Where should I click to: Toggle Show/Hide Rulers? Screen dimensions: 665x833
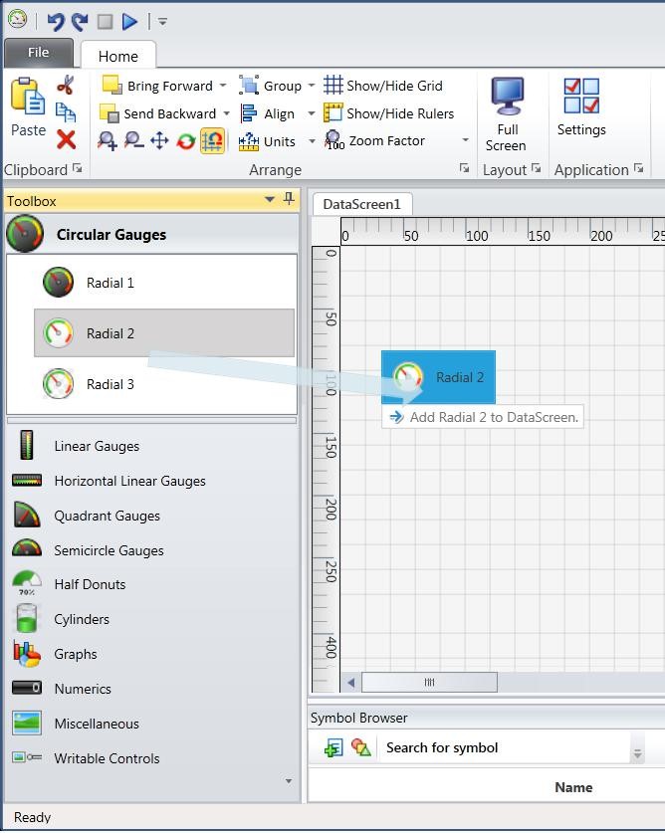tap(389, 113)
